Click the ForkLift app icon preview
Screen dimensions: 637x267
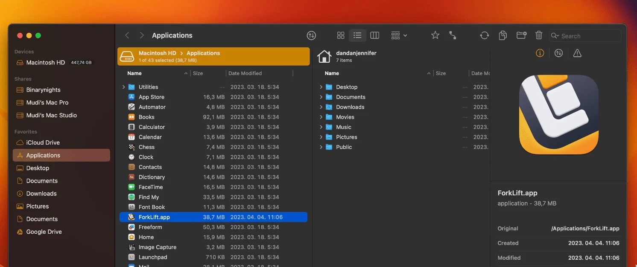(x=558, y=115)
